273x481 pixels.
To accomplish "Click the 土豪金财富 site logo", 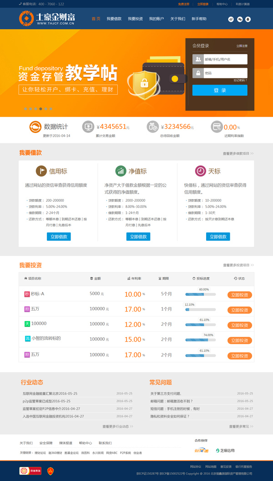I will click(x=47, y=19).
